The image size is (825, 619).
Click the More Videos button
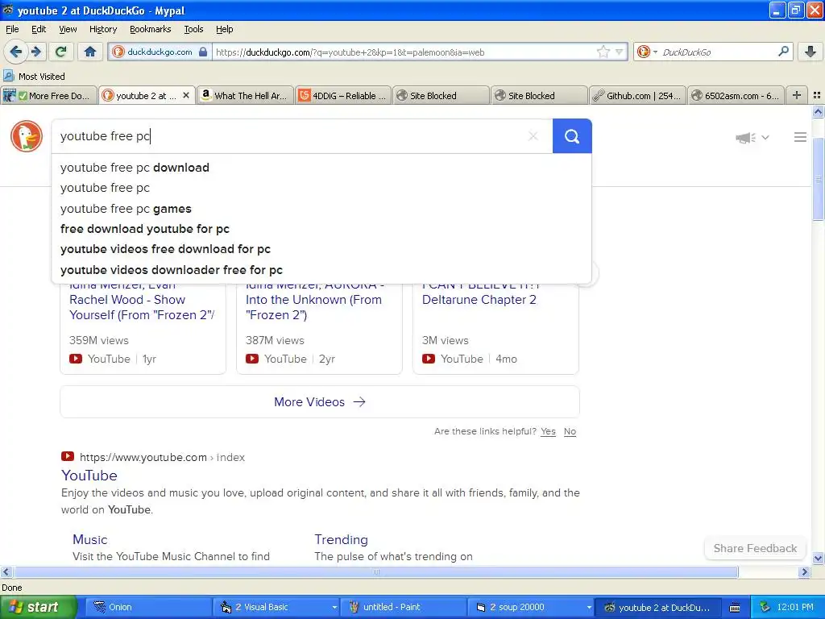click(320, 402)
